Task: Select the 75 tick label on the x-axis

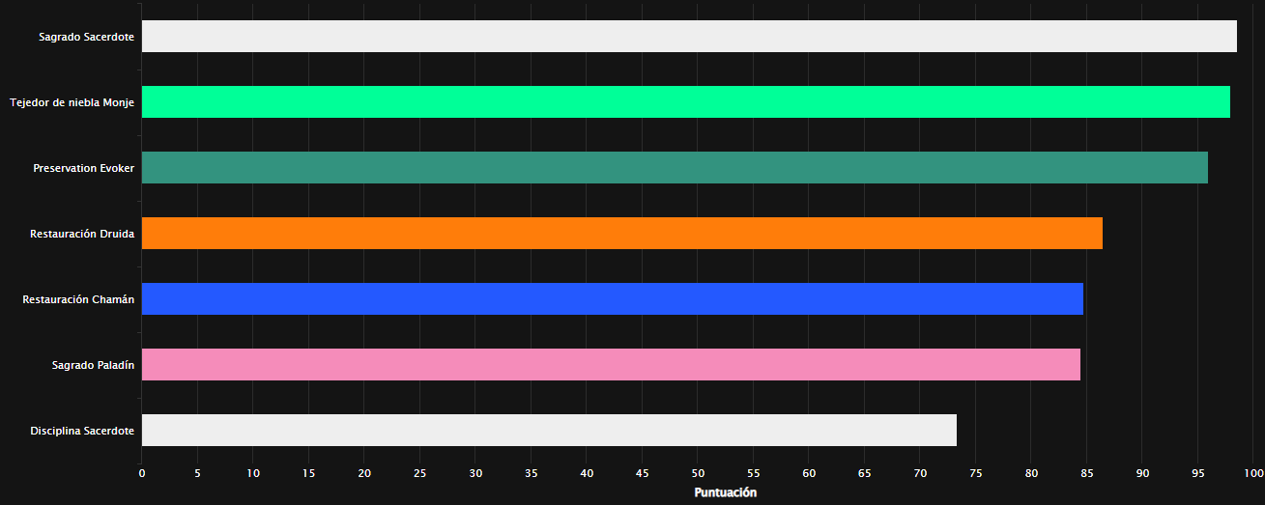Action: coord(976,473)
